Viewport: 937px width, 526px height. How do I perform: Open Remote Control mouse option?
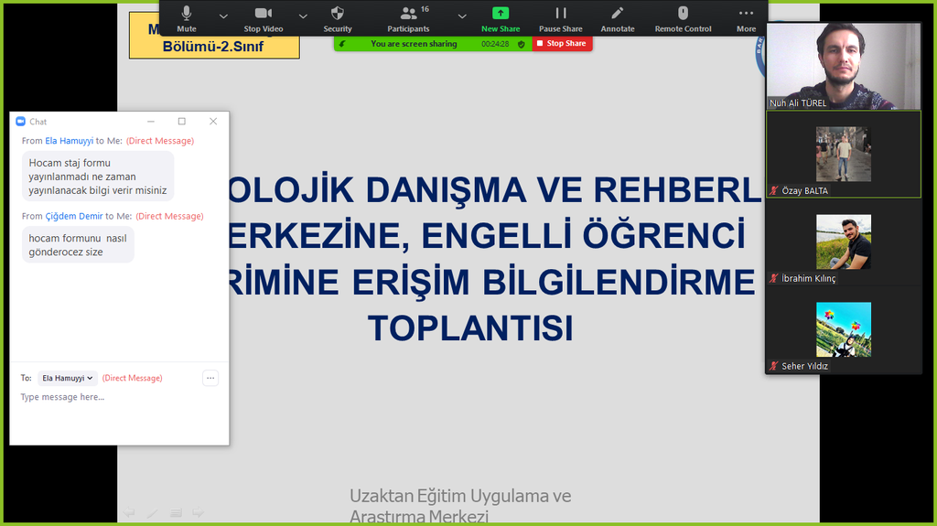point(683,18)
